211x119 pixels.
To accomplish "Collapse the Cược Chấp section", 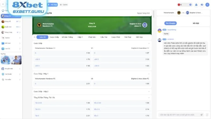I will point(149,43).
